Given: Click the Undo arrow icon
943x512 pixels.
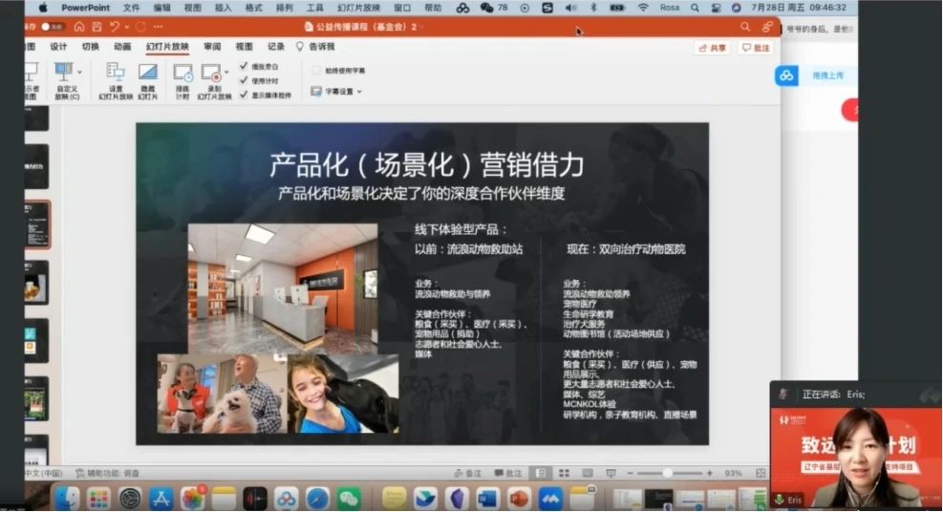Looking at the screenshot, I should tap(115, 27).
